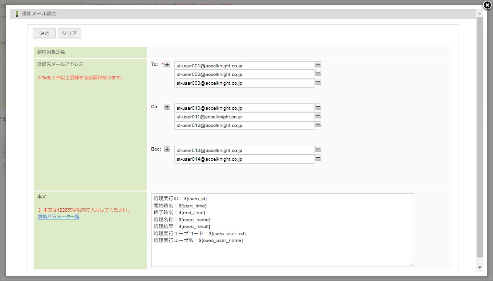Add a new Bcc address row
Screen dimensions: 493x281
[167, 149]
